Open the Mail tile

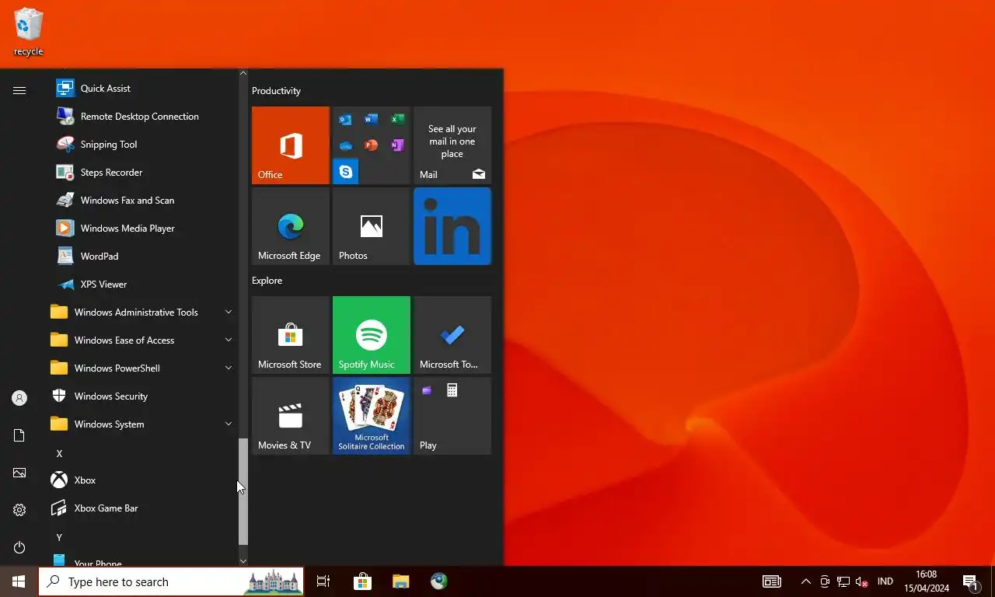[452, 145]
